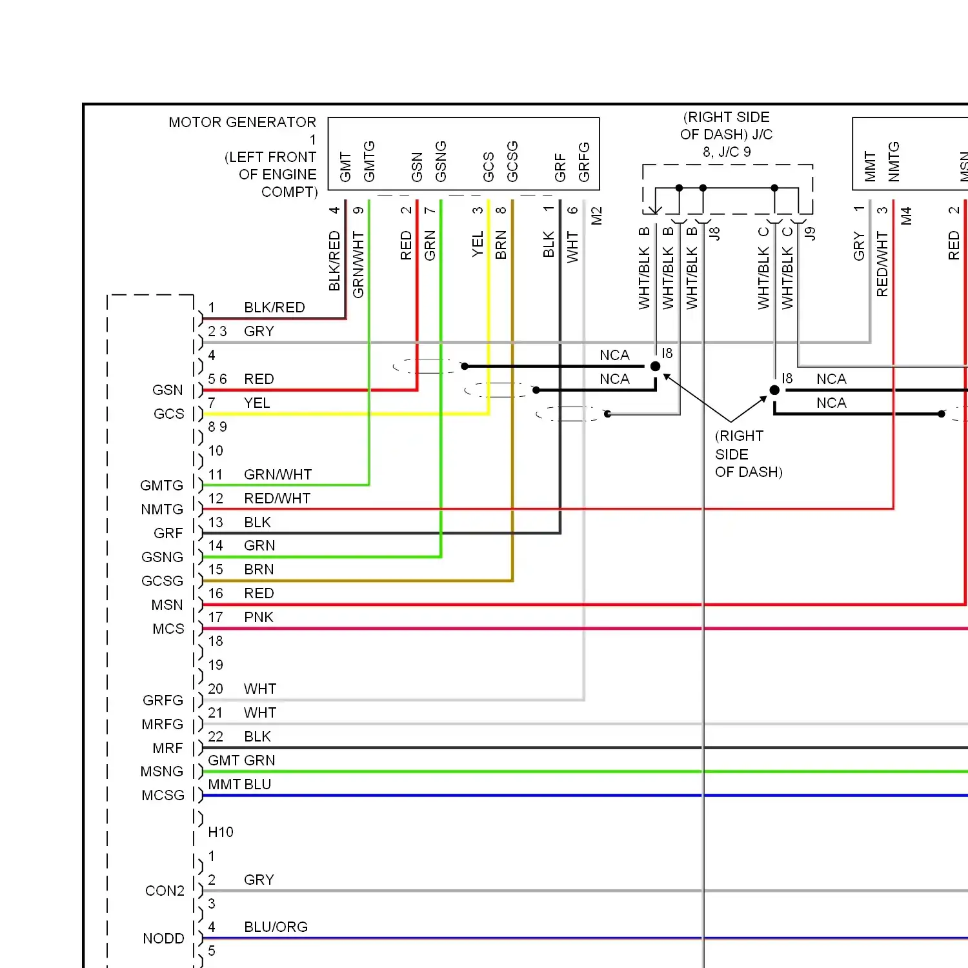Click the J8 connector label
This screenshot has height=968, width=968.
click(714, 233)
